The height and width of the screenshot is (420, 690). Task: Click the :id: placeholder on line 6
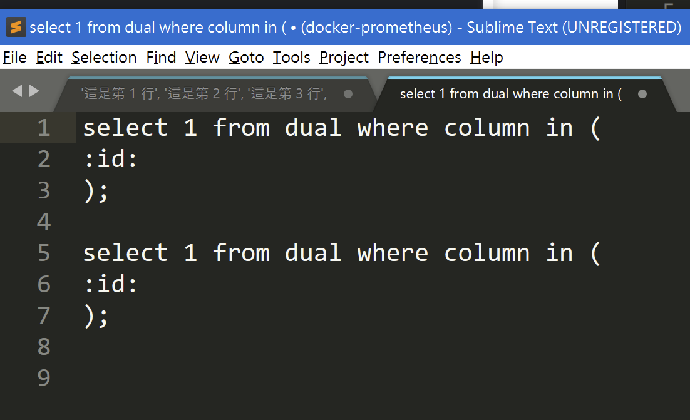111,284
